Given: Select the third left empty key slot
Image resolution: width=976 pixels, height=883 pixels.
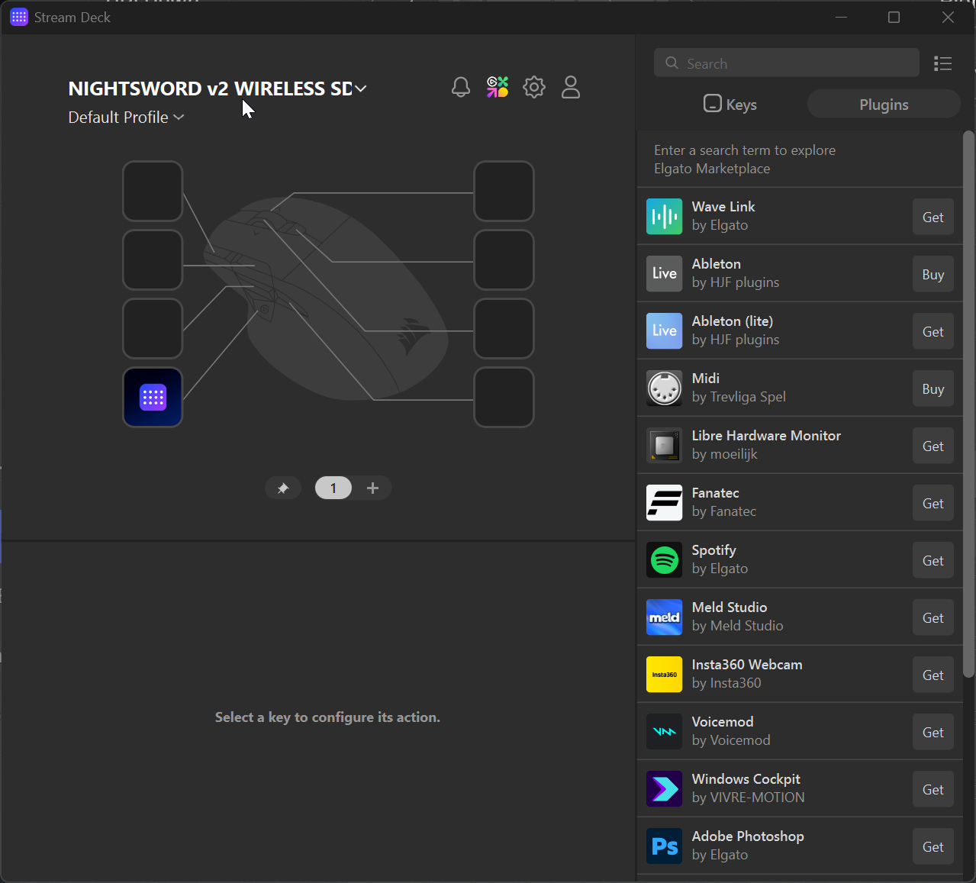Looking at the screenshot, I should pyautogui.click(x=153, y=328).
